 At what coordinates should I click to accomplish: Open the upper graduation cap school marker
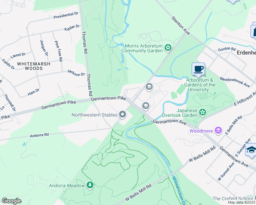coord(149,87)
